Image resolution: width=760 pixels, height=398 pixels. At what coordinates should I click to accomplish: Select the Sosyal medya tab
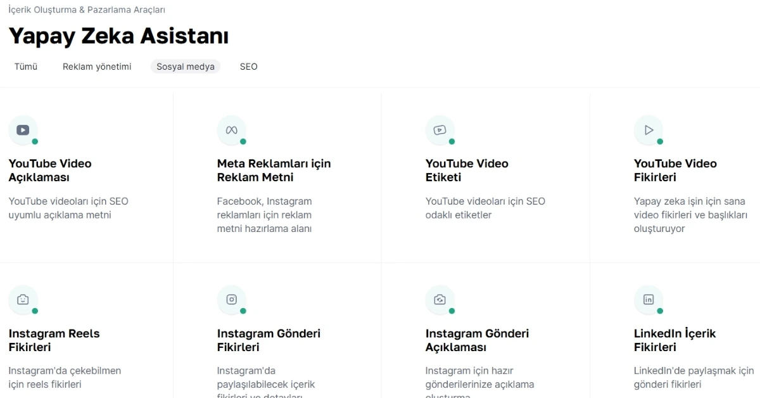[186, 67]
